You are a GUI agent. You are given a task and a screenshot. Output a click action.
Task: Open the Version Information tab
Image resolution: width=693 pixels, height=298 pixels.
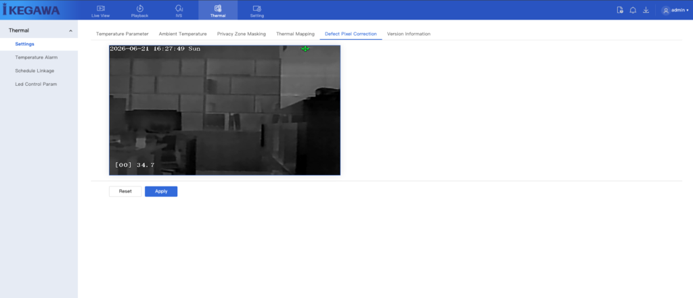tap(409, 34)
